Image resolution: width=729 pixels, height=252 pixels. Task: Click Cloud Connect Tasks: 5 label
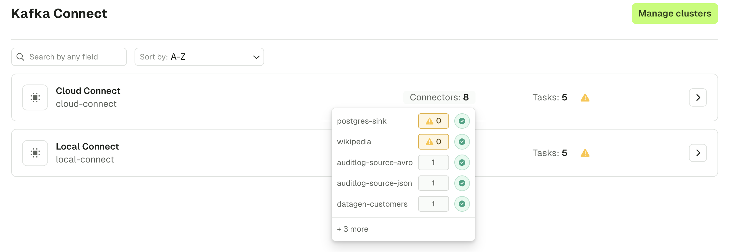550,97
